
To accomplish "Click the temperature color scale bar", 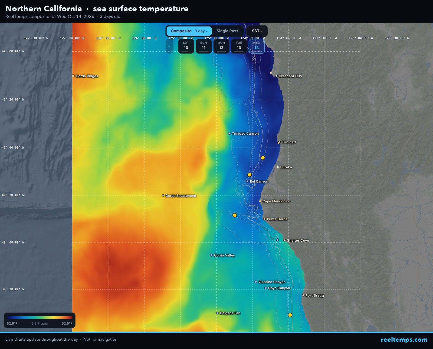I will (x=40, y=318).
